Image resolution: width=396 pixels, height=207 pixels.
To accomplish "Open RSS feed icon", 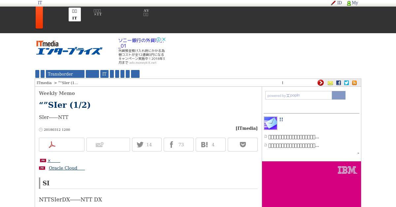I will [354, 83].
